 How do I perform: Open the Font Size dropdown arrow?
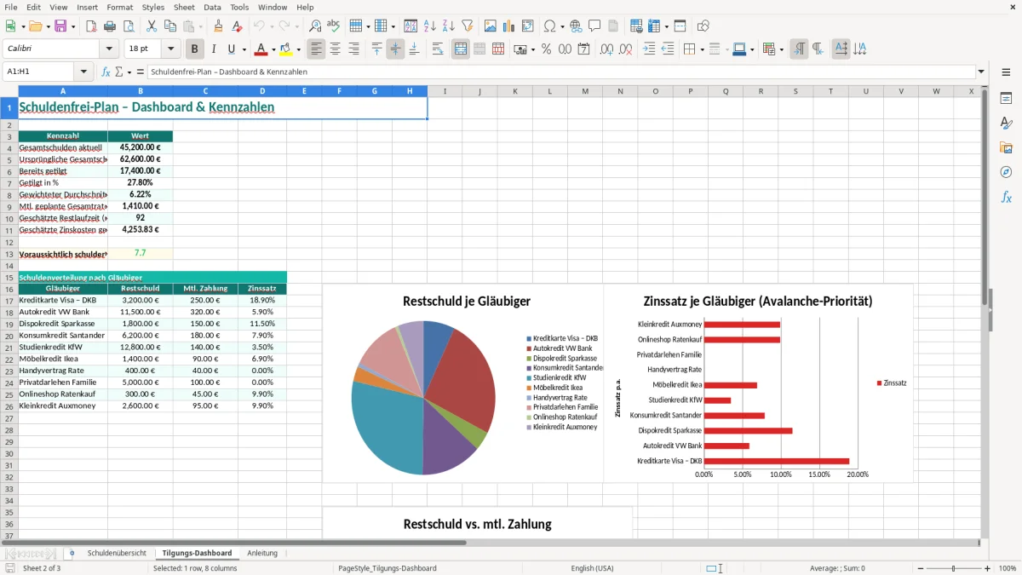(x=171, y=49)
